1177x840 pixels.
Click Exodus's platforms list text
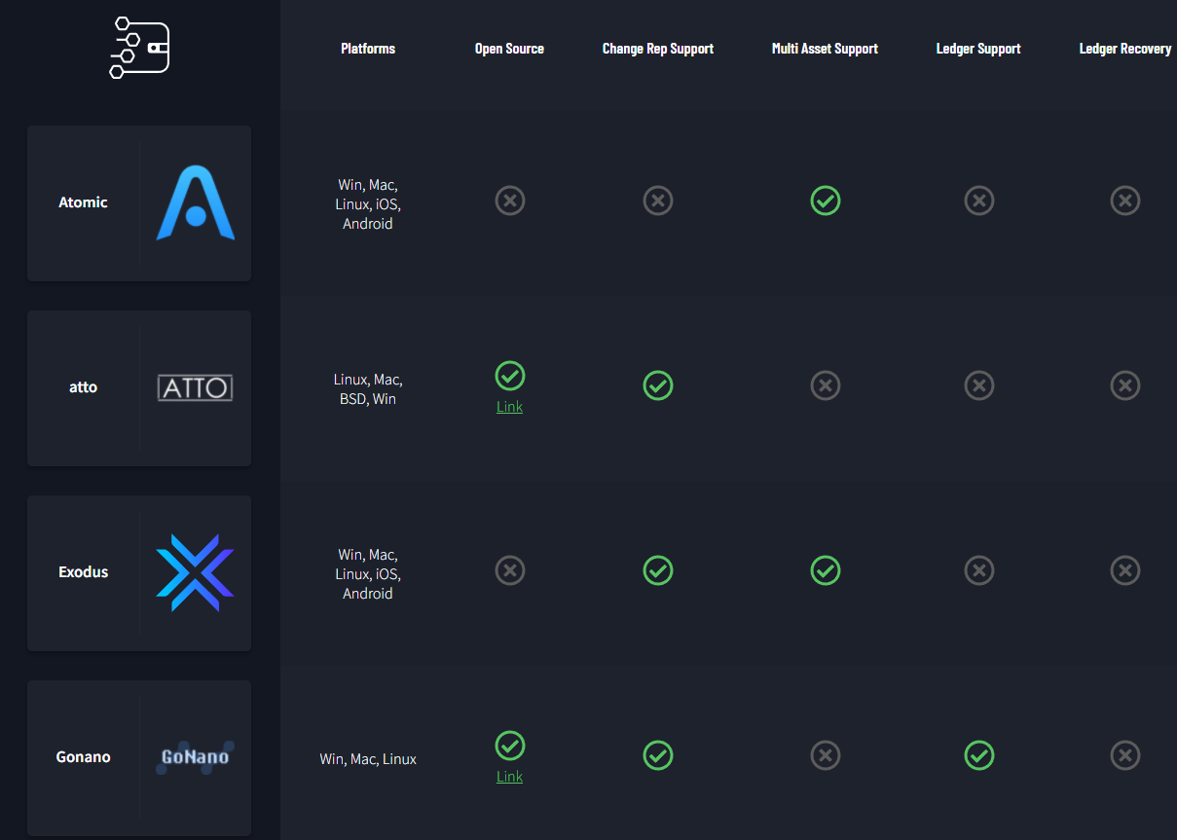368,574
